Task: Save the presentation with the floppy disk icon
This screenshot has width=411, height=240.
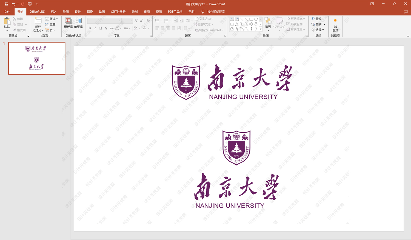Action: (x=7, y=4)
